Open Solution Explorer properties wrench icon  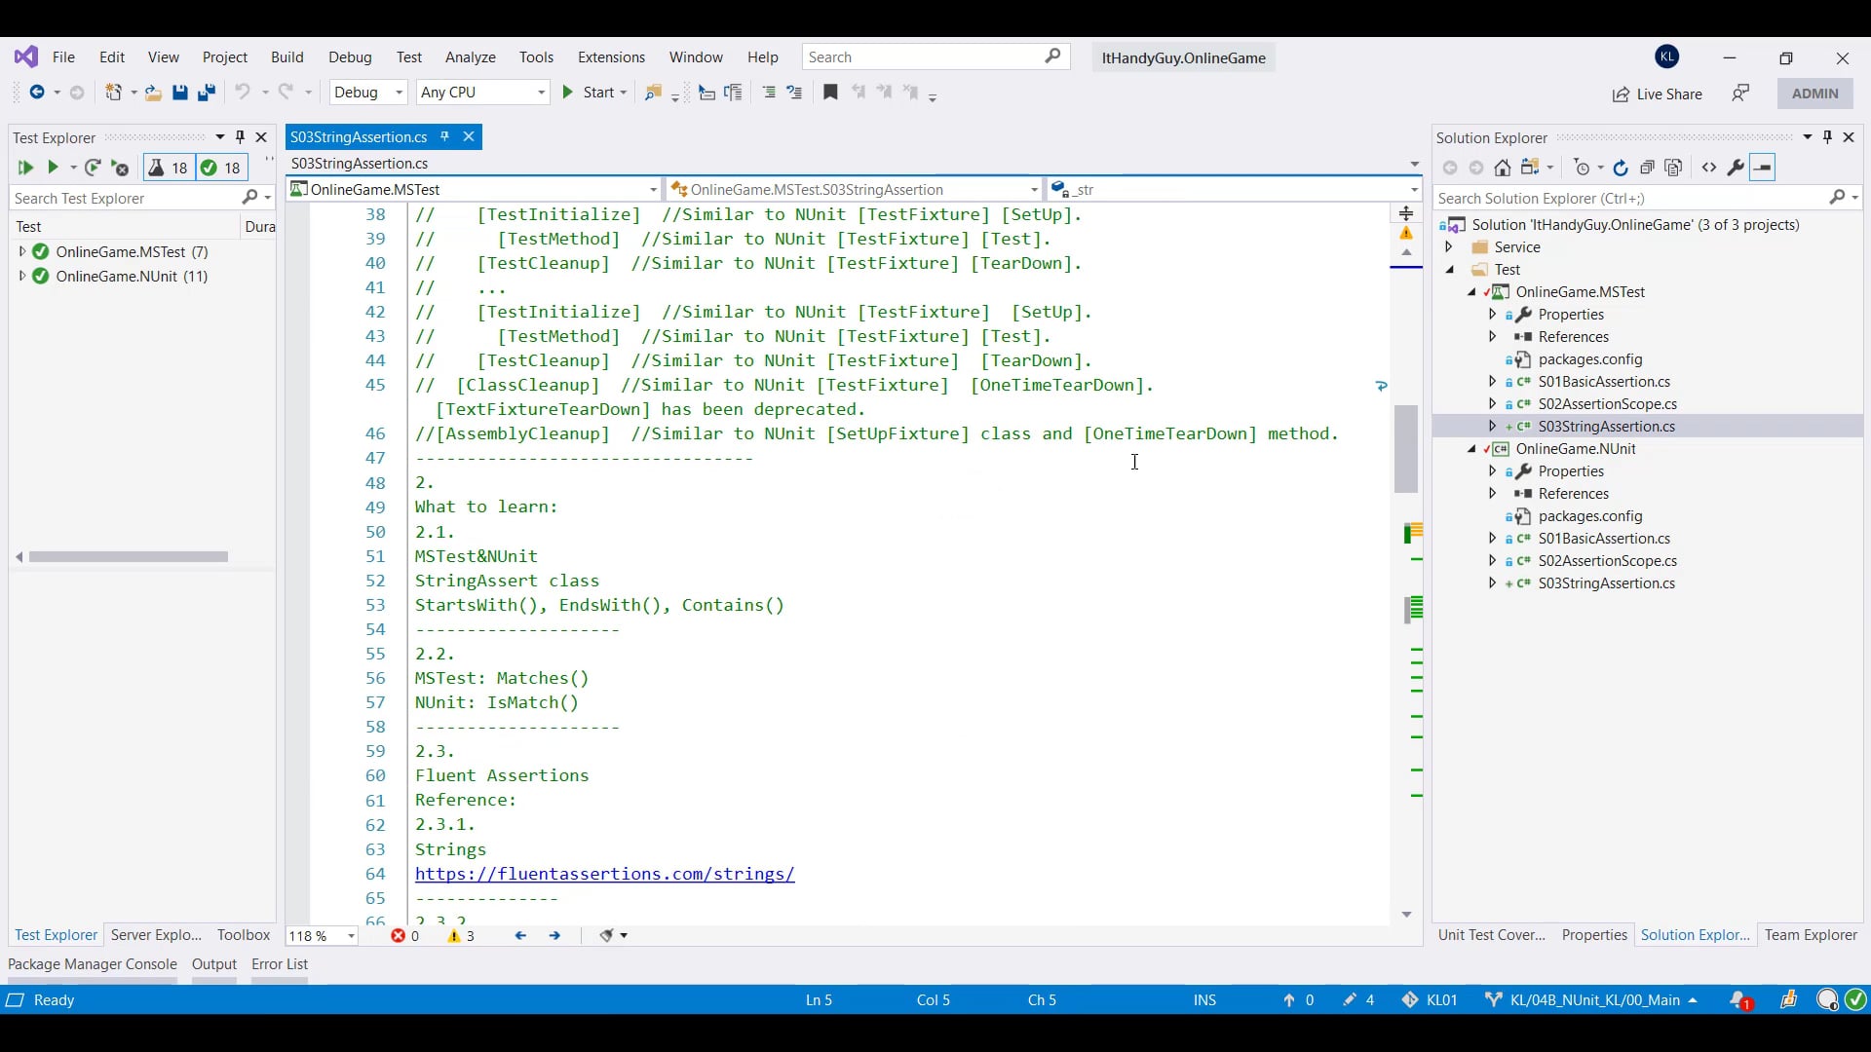pyautogui.click(x=1736, y=168)
